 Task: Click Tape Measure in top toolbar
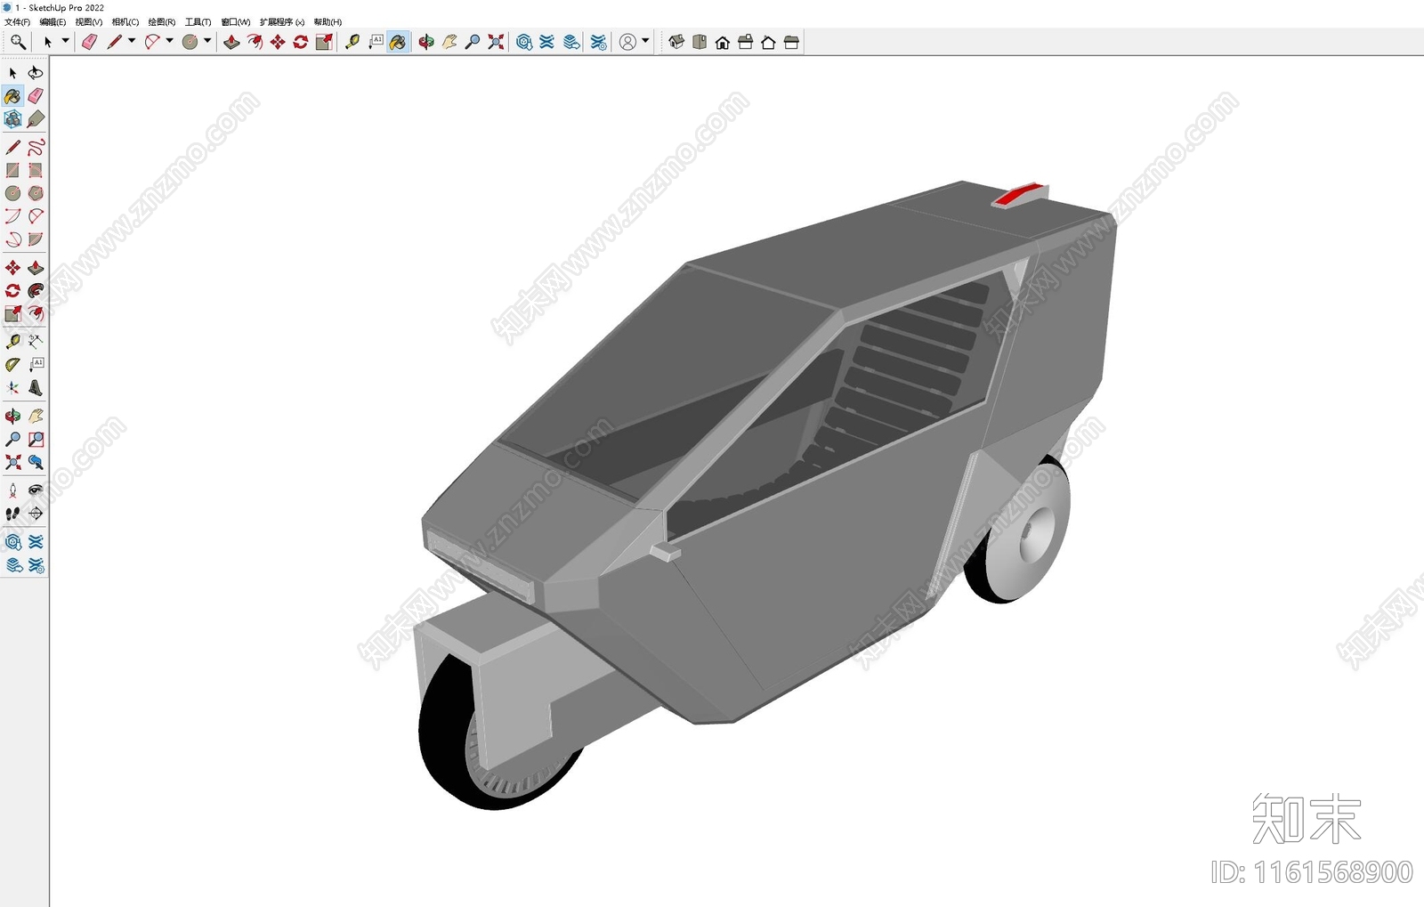tap(352, 42)
